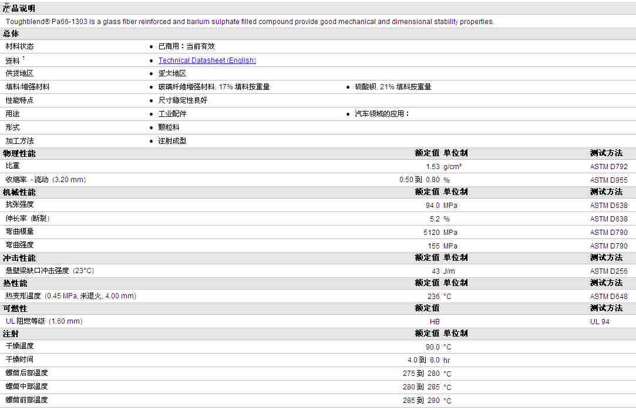Click the ASTM D792 test method
636x410 pixels.
pos(609,167)
